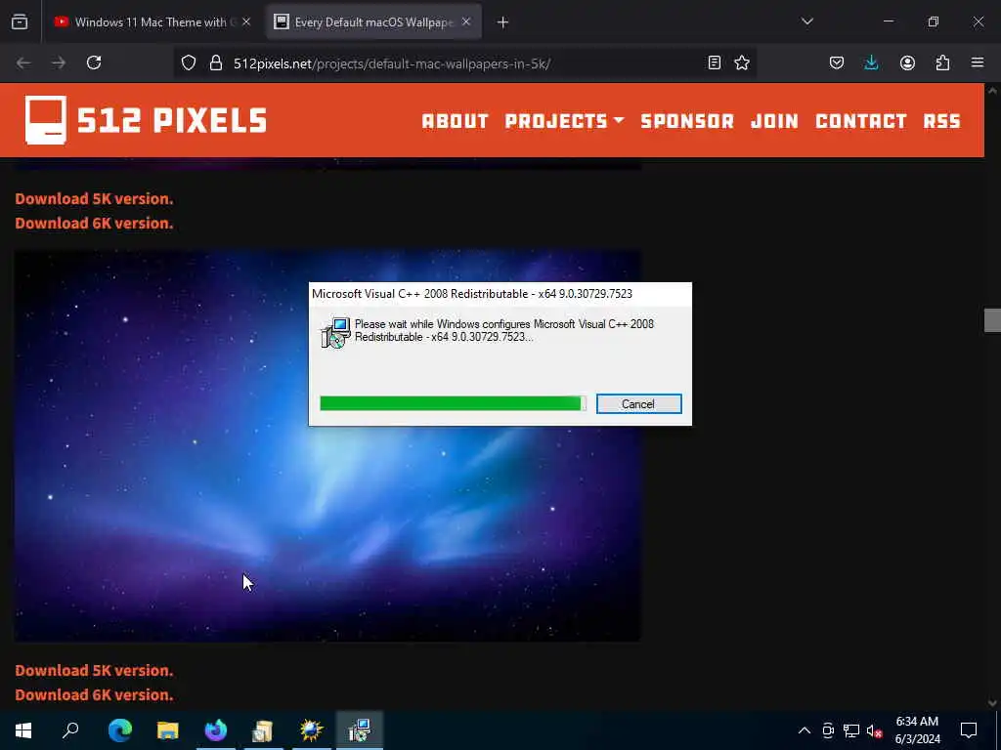Open the CONTACT page link
The width and height of the screenshot is (1001, 750).
[x=861, y=121]
